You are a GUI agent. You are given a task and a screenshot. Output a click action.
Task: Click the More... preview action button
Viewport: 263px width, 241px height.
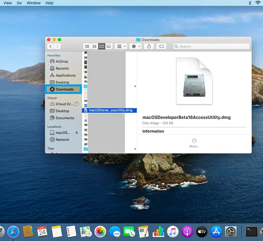(194, 143)
